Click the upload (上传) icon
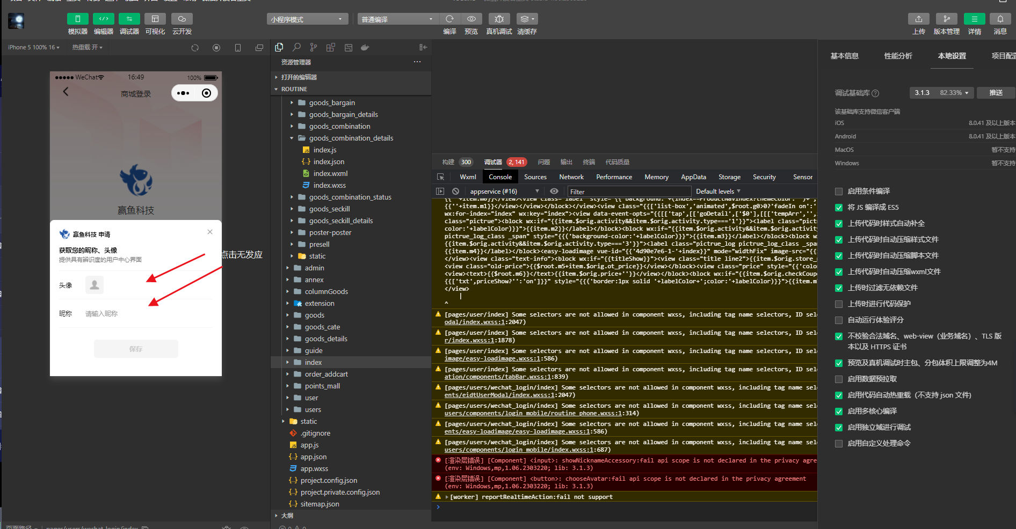The width and height of the screenshot is (1016, 529). pos(919,19)
